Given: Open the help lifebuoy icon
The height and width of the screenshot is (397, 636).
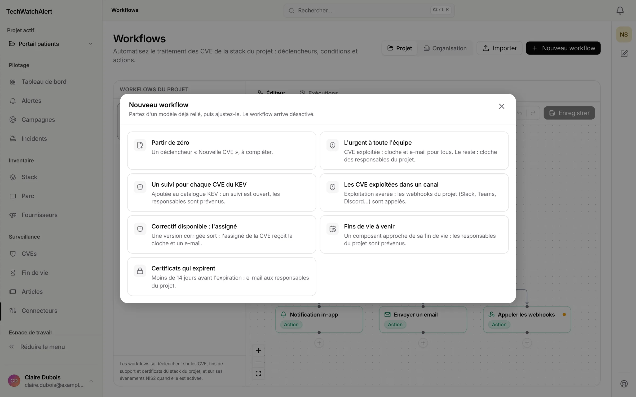Looking at the screenshot, I should (x=624, y=384).
